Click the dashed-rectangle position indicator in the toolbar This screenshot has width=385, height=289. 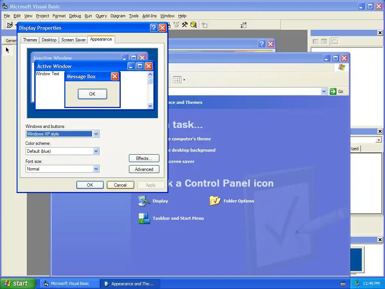(205, 25)
